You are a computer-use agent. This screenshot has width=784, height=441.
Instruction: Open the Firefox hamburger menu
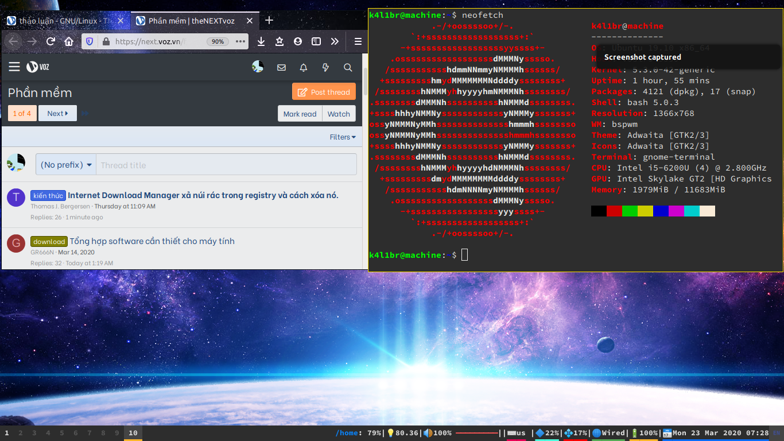[x=358, y=41]
